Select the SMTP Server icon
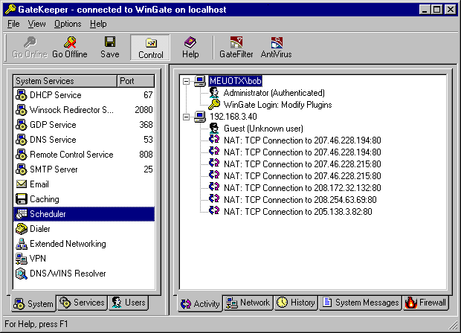The height and width of the screenshot is (333, 461). click(x=21, y=169)
